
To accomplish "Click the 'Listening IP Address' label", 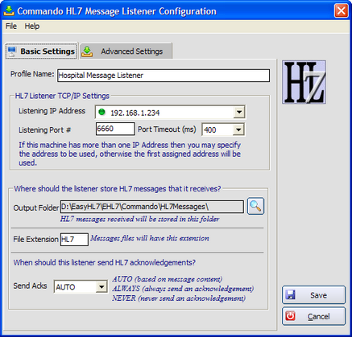I will point(52,111).
